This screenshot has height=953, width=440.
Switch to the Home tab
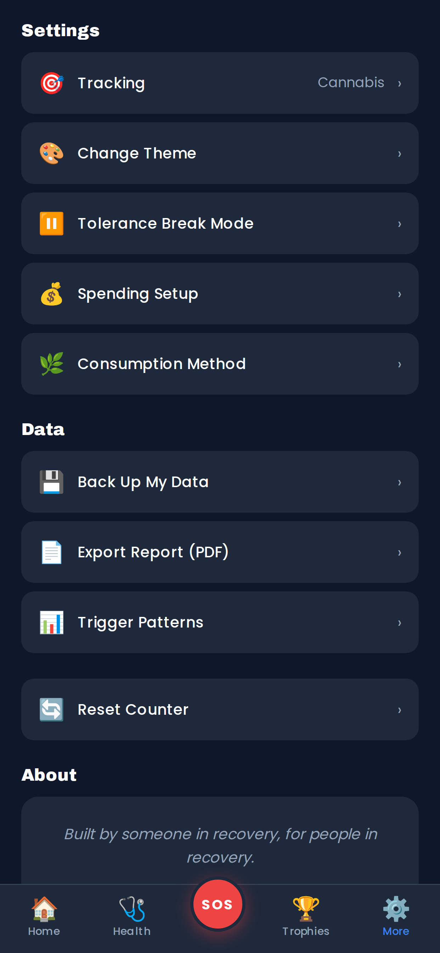pyautogui.click(x=44, y=916)
